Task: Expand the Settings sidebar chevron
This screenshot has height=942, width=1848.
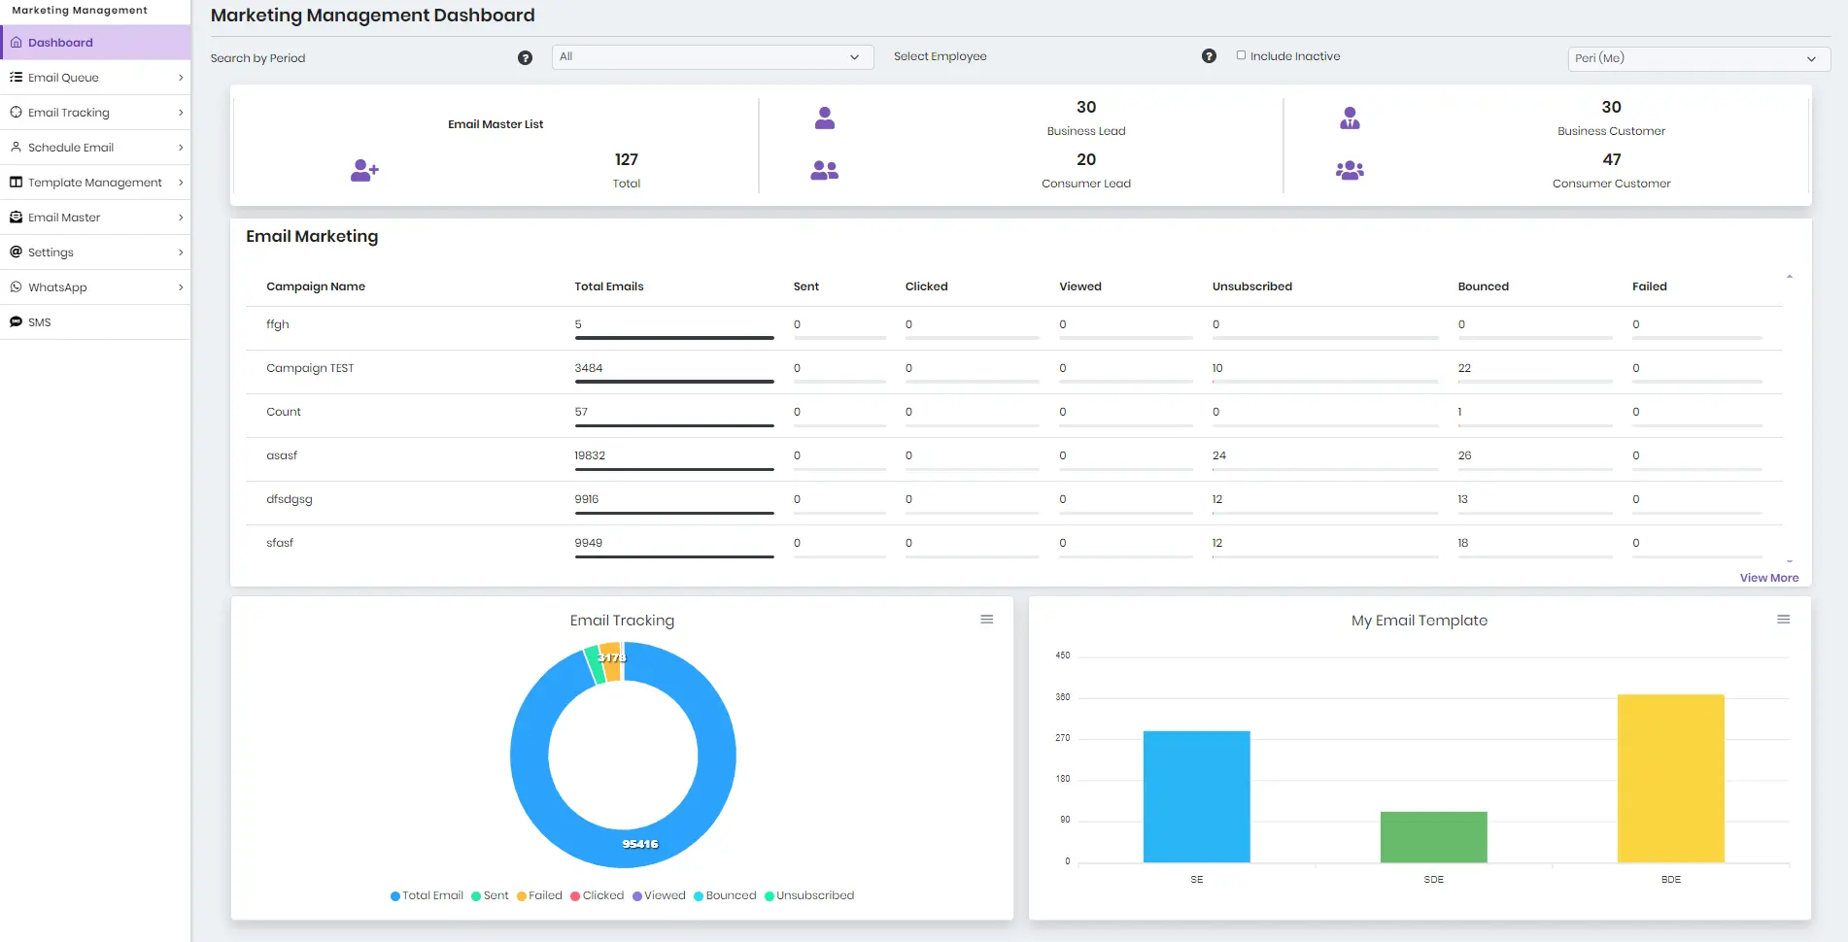Action: [x=181, y=252]
